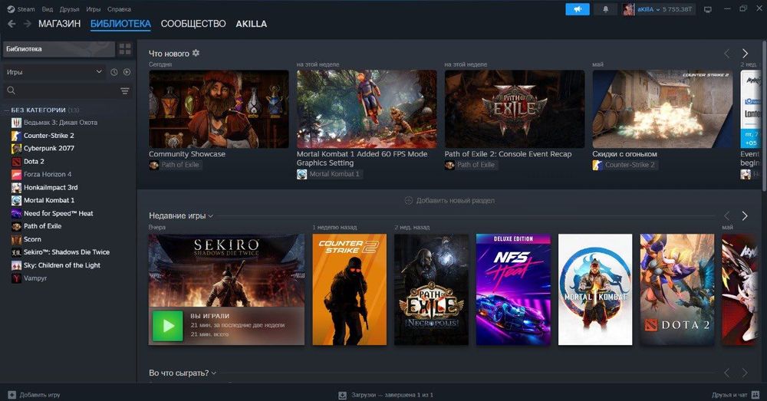
Task: Click the Недавние игры previous arrow
Action: [x=727, y=215]
